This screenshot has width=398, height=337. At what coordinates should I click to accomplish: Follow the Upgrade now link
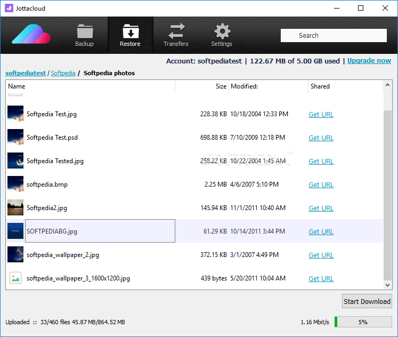[x=369, y=61]
